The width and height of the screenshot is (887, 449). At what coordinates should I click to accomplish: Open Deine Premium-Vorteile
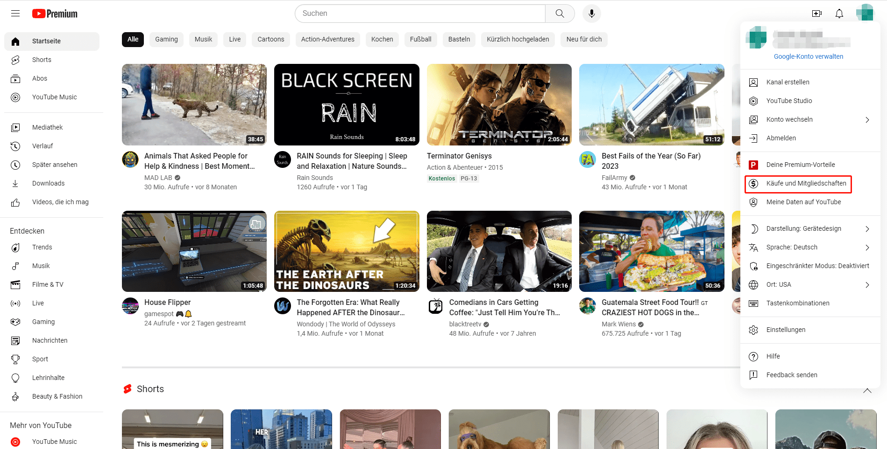tap(810, 165)
